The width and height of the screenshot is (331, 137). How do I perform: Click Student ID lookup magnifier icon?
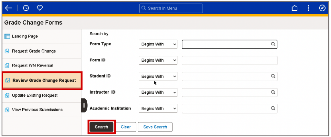273,76
